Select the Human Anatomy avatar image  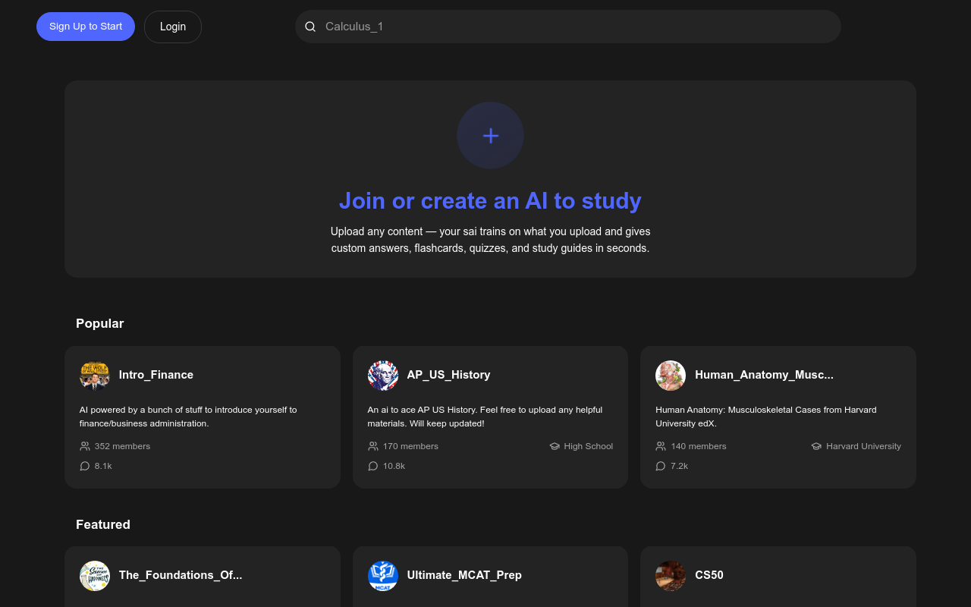coord(671,376)
